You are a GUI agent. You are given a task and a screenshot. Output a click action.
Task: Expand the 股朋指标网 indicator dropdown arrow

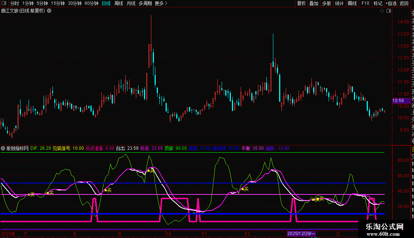[3, 148]
